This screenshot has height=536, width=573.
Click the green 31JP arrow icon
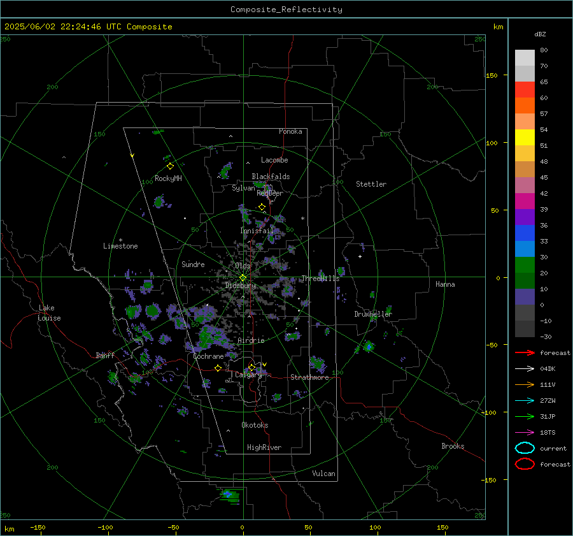(525, 416)
